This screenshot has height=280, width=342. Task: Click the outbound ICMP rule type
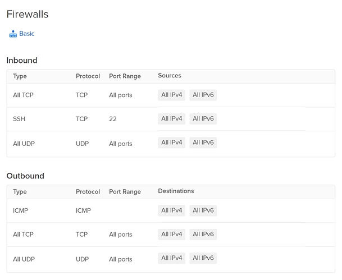(x=20, y=211)
